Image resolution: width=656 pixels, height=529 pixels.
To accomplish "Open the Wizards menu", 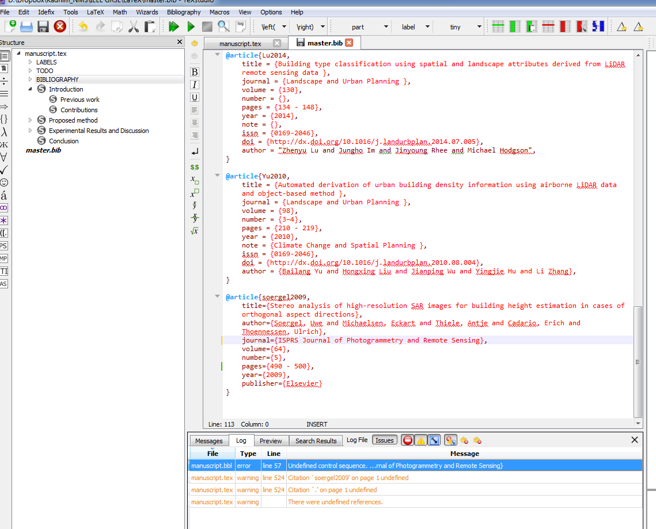I will [x=147, y=12].
